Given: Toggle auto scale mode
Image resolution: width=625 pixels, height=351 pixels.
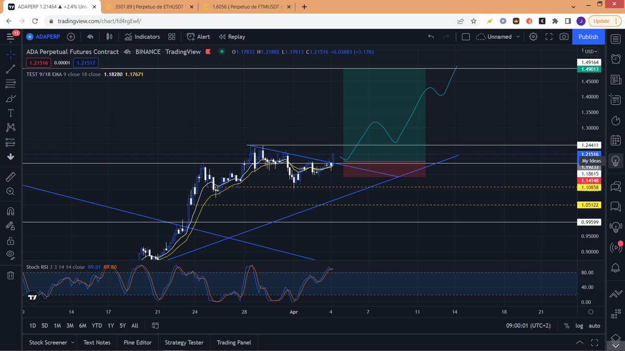Looking at the screenshot, I should point(594,326).
